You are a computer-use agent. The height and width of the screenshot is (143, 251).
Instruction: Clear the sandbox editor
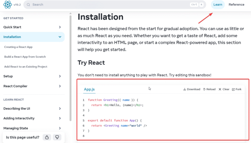224,89
